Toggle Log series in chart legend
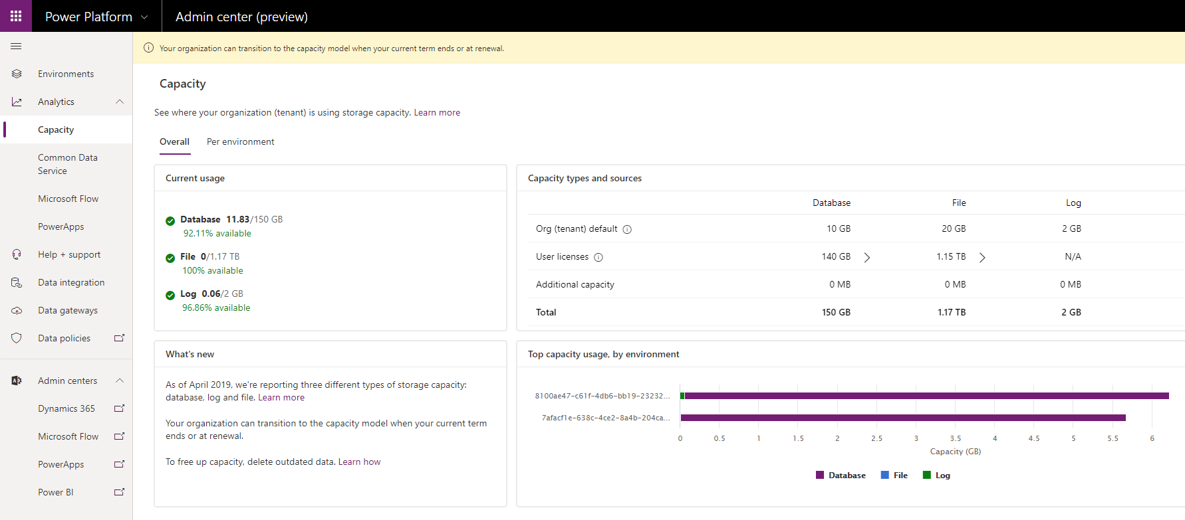The width and height of the screenshot is (1185, 520). pos(936,476)
